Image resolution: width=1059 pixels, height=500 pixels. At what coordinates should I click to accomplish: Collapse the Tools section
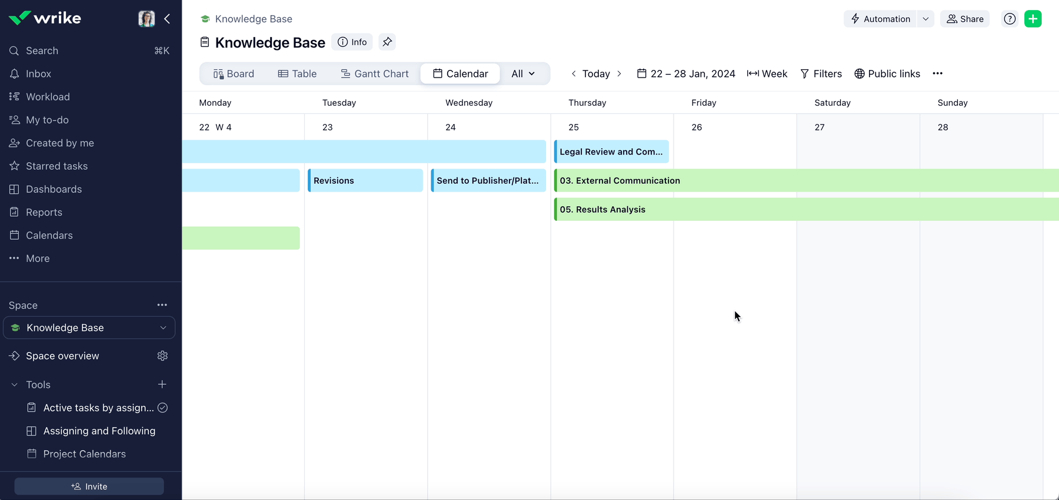click(15, 385)
